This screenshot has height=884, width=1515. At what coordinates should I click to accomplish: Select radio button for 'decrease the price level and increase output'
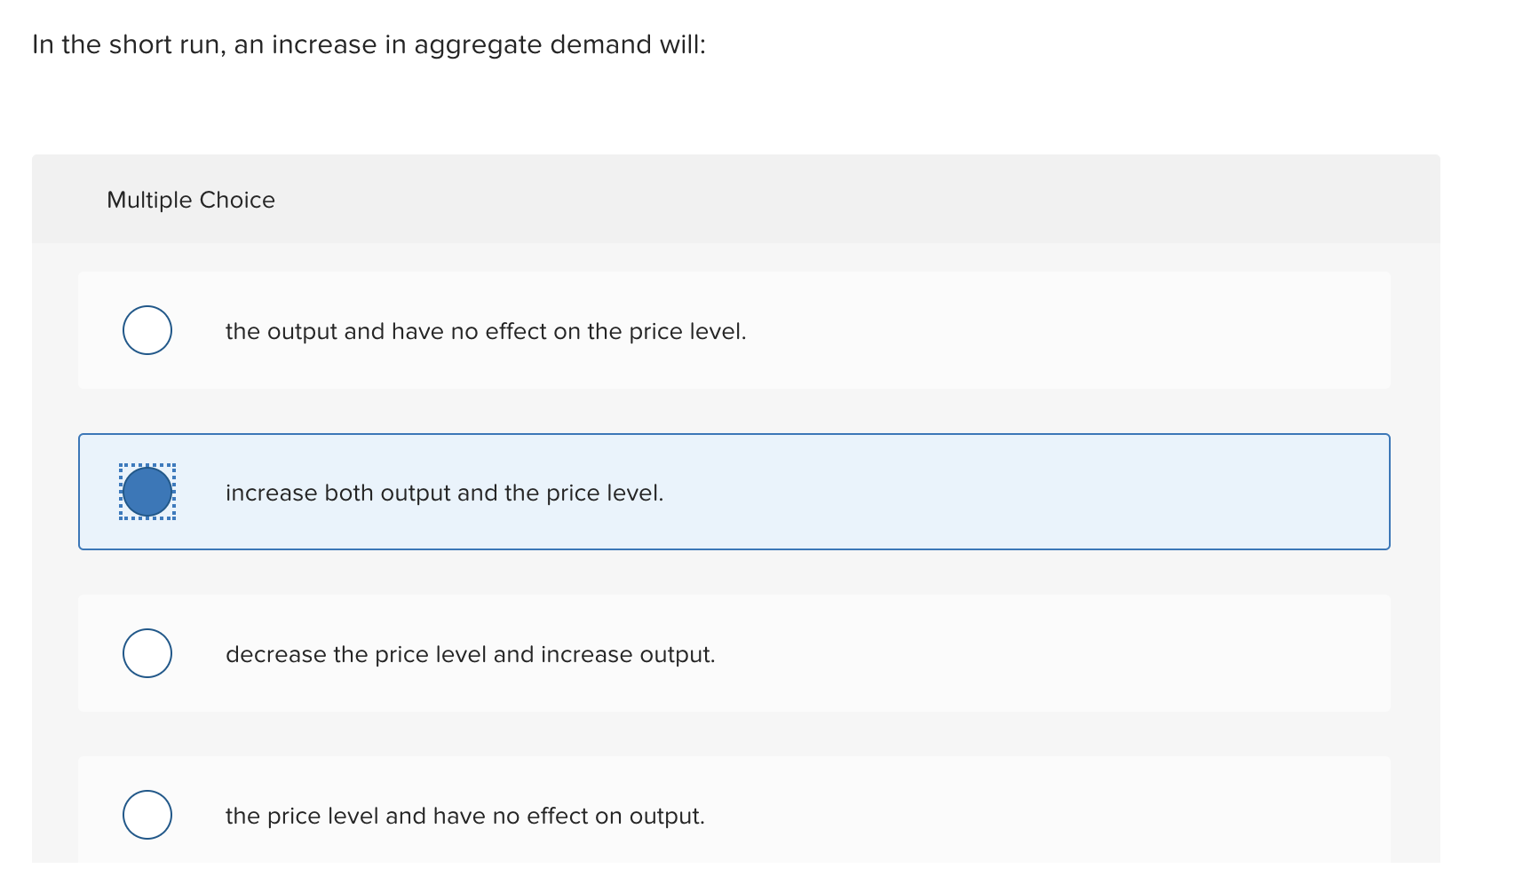[147, 653]
